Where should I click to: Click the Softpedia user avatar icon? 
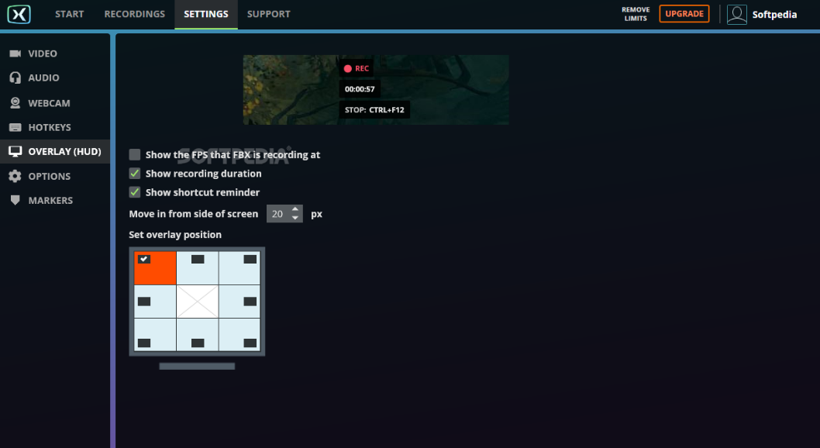(x=737, y=14)
